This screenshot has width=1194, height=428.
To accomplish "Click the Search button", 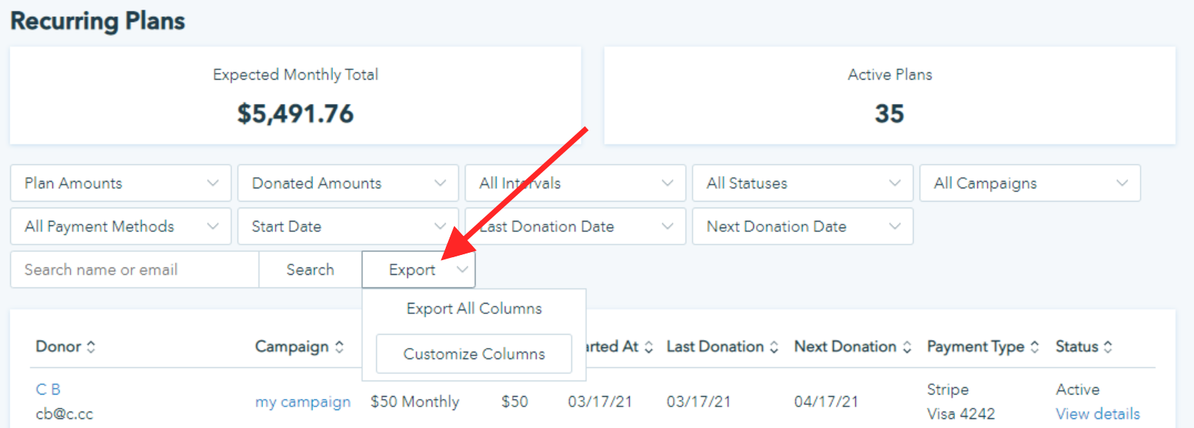I will [x=311, y=270].
